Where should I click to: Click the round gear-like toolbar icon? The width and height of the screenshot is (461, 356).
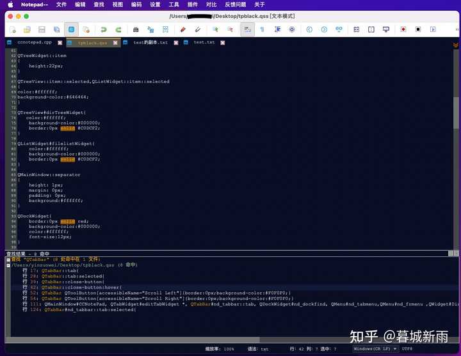[x=292, y=29]
